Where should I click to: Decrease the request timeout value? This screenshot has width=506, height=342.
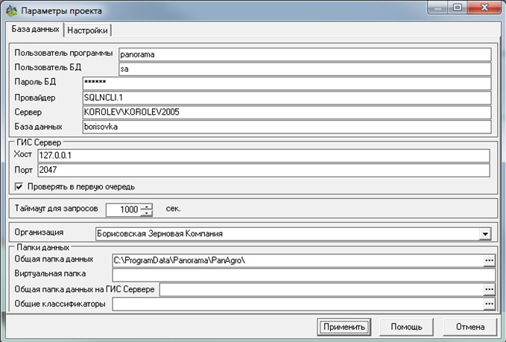point(147,212)
